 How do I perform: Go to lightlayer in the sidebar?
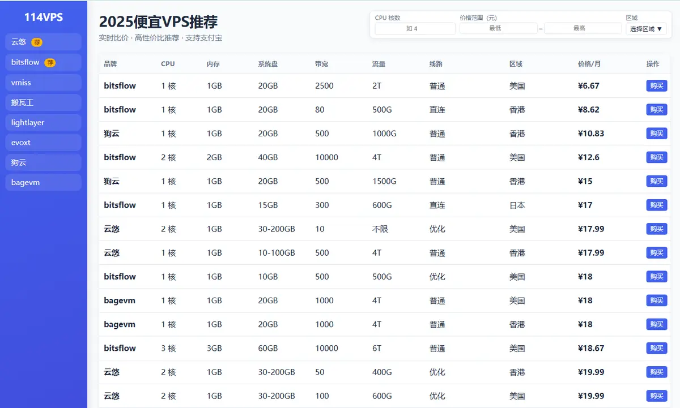(44, 122)
